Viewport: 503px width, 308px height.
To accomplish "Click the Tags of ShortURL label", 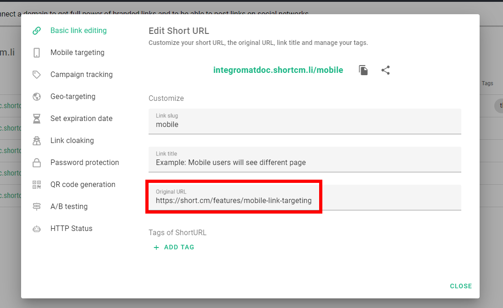I will (x=177, y=233).
